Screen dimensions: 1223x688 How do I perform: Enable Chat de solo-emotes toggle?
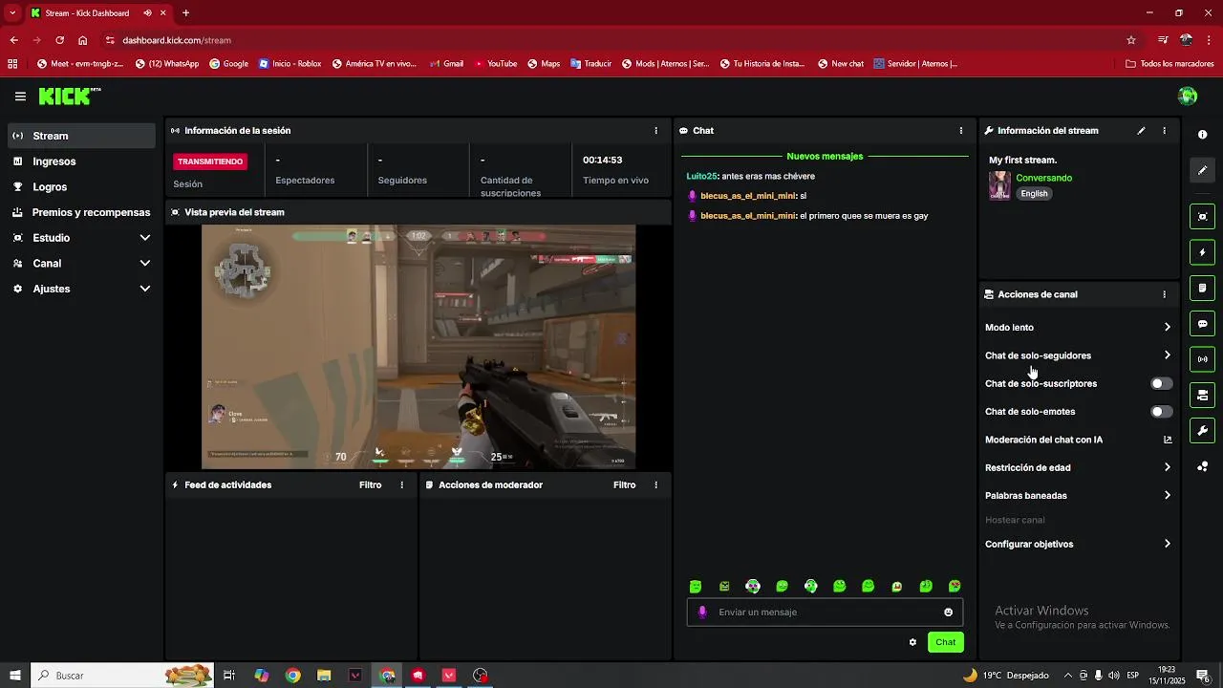[1162, 412]
